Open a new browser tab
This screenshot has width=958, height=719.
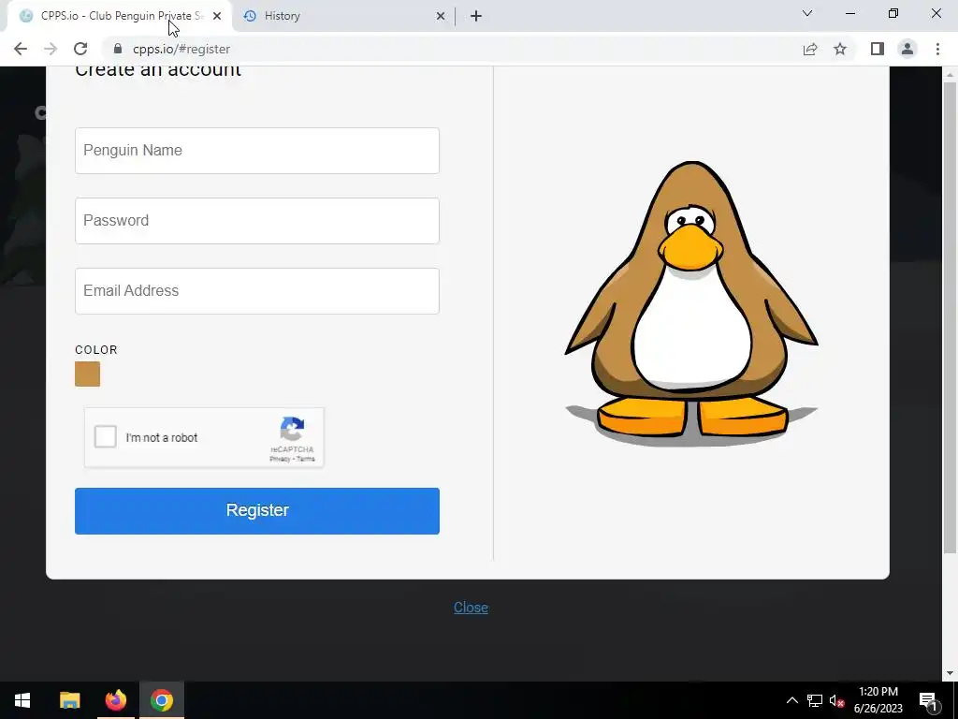[x=476, y=16]
